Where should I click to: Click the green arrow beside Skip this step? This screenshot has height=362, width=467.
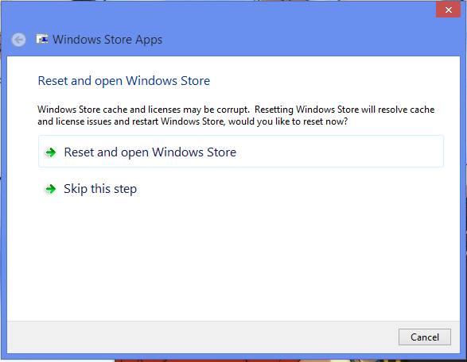50,189
